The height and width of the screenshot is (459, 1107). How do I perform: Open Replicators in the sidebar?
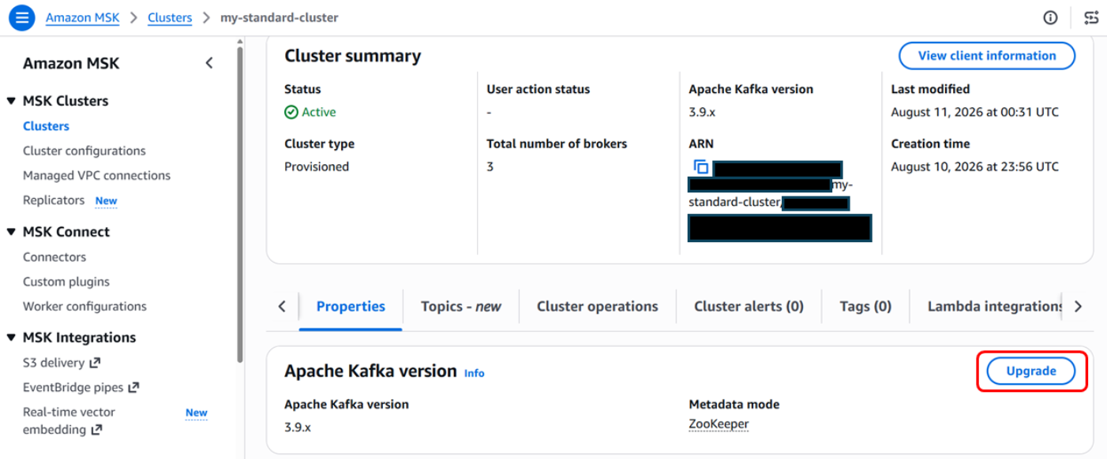click(54, 200)
